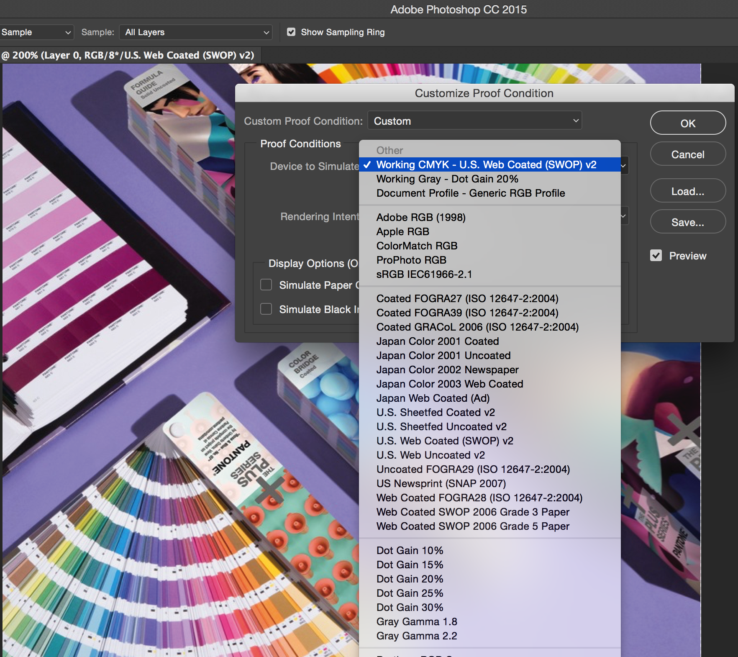The image size is (738, 657).
Task: Click the Save... button
Action: tap(687, 222)
